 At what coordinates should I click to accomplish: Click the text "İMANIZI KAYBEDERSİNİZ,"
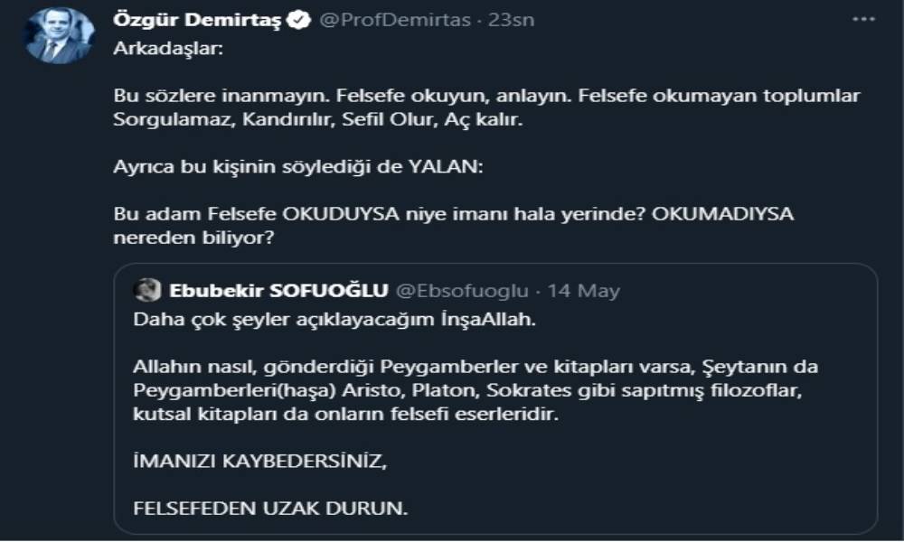(x=259, y=460)
